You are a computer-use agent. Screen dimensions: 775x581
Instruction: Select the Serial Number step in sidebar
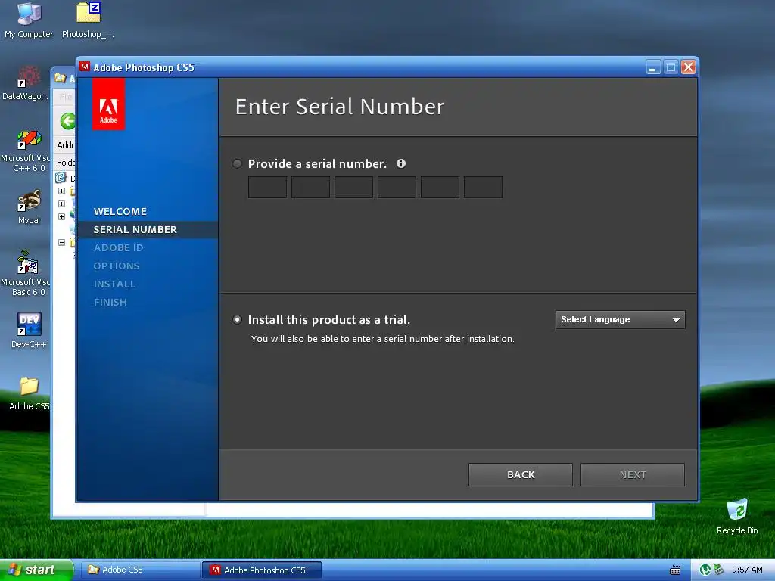tap(135, 230)
